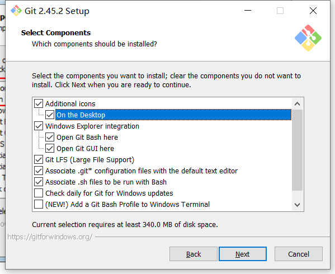The height and width of the screenshot is (274, 335).
Task: Uncheck Associate .sh files with Bash
Action: 39,182
